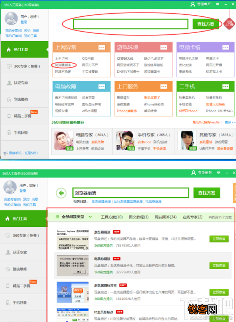Open the more menu on 电脑故障 card
This screenshot has width=236, height=322.
tap(102, 87)
